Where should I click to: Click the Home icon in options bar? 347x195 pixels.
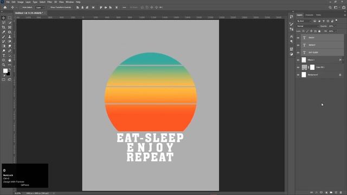[x=5, y=7]
